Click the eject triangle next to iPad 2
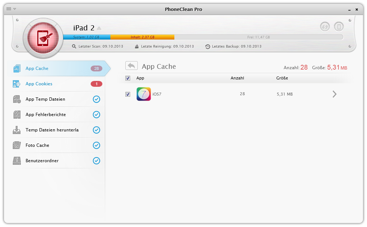The image size is (367, 227). point(99,29)
